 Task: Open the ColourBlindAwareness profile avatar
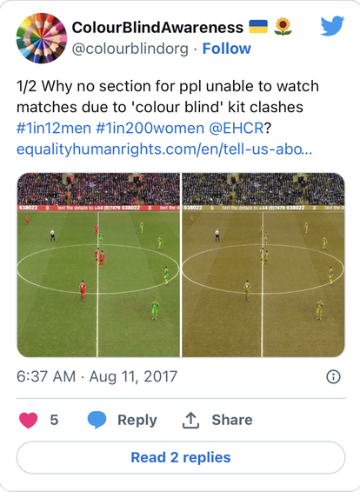tap(42, 38)
